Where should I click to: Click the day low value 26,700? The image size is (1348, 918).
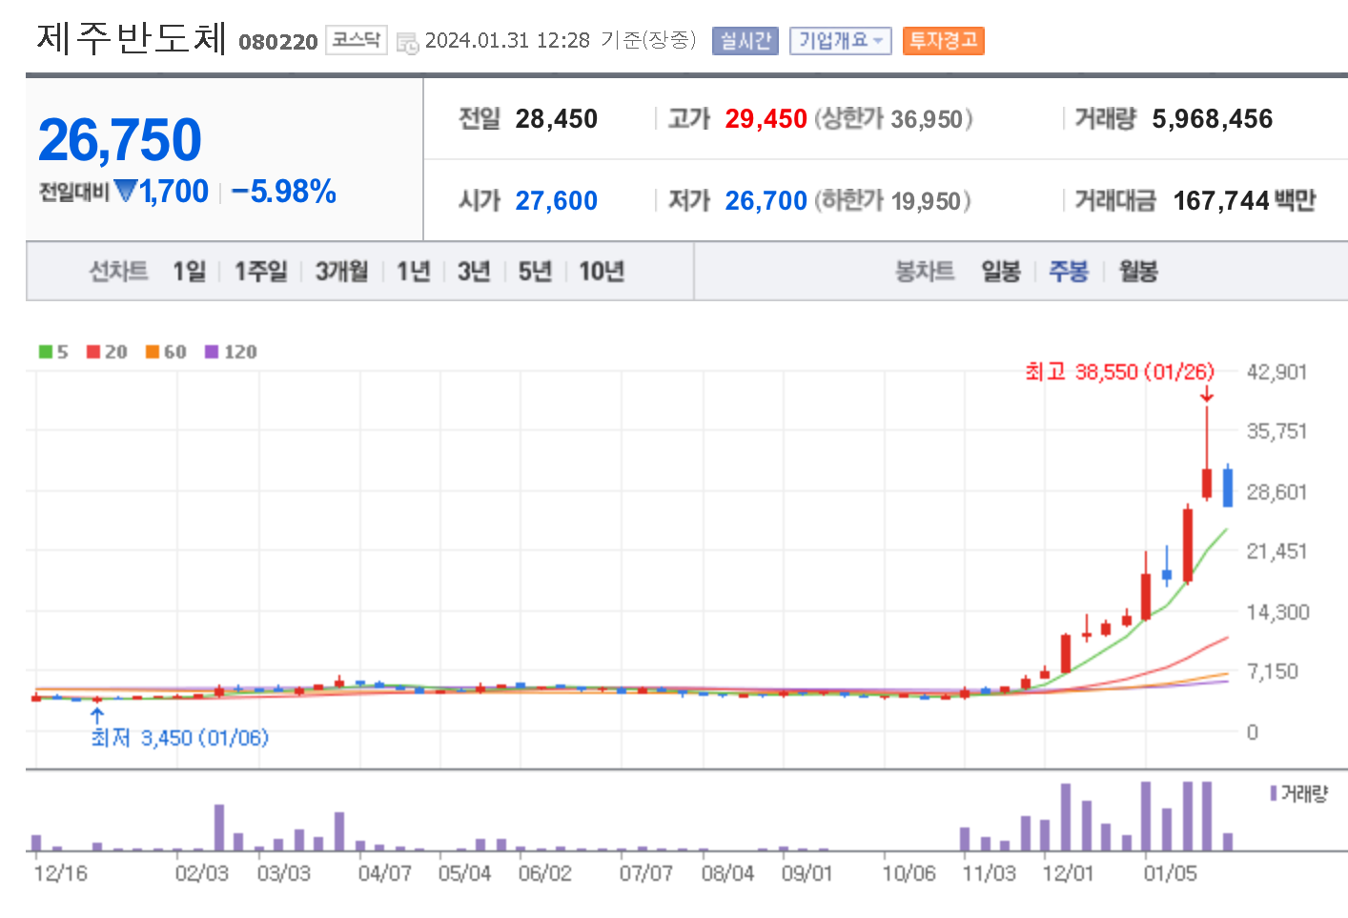point(766,201)
